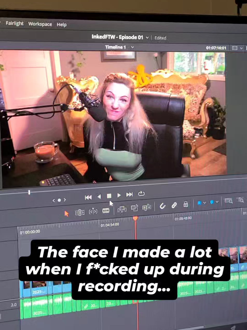Toggle loop playback
Image resolution: width=247 pixels, height=330 pixels.
pyautogui.click(x=141, y=194)
